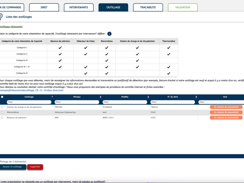The image size is (244, 183).
Task: Focus the Etat filter field
Action: coord(221,102)
